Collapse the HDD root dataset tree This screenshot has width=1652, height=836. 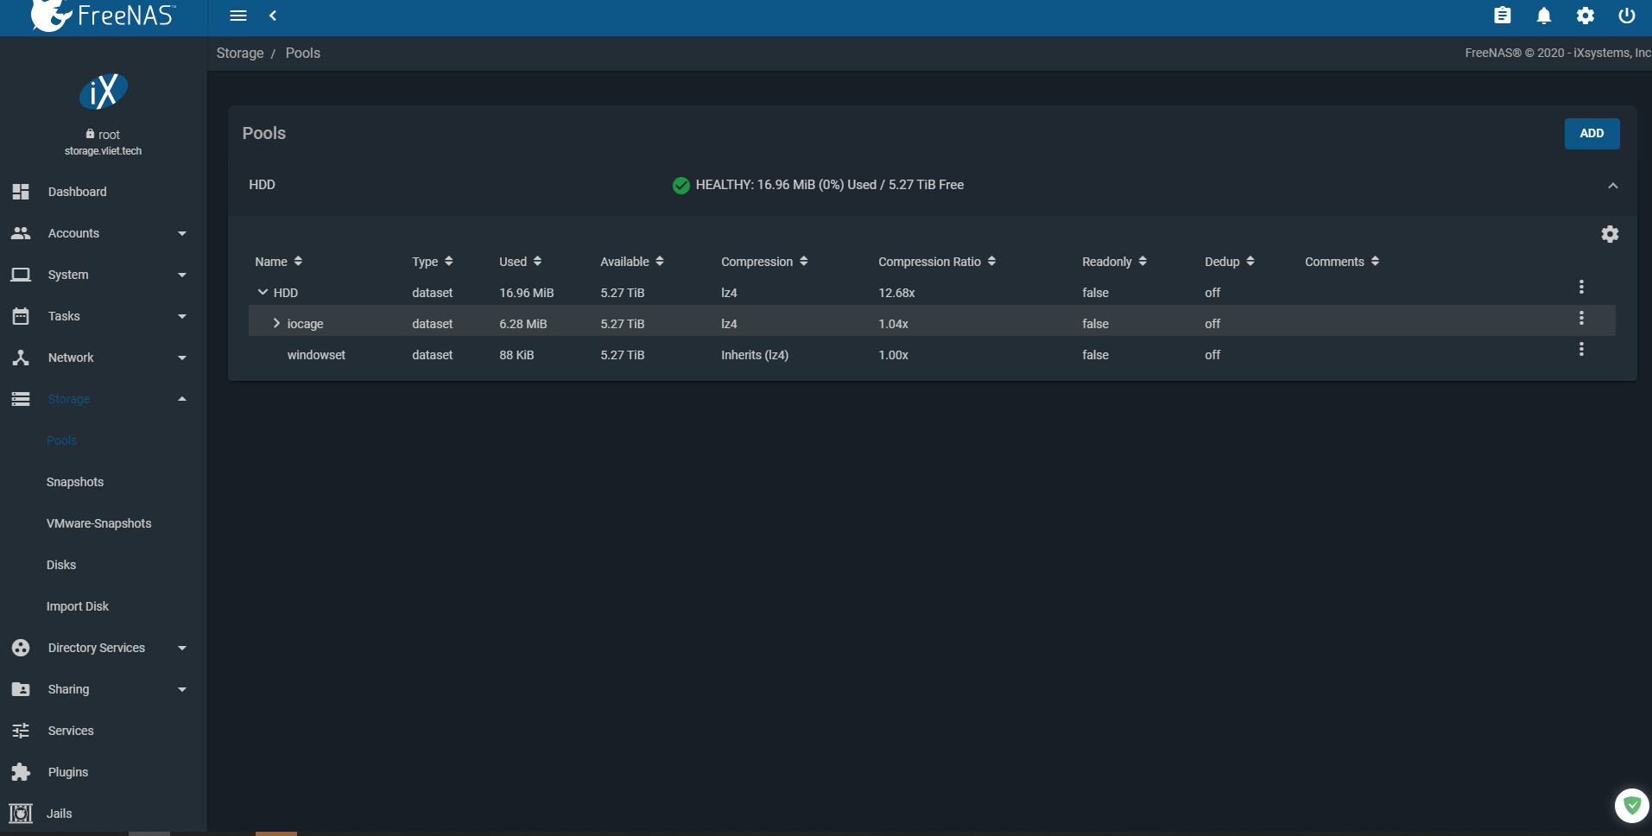[x=263, y=292]
